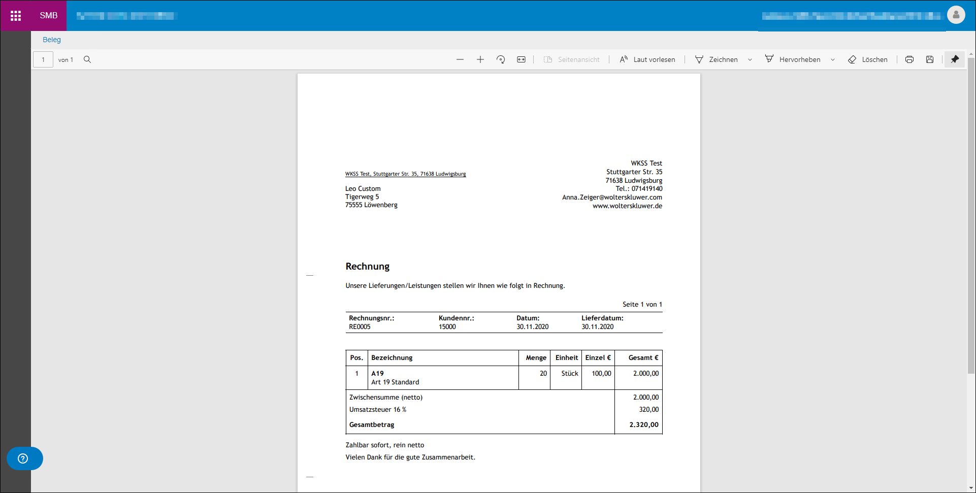Image resolution: width=976 pixels, height=493 pixels.
Task: Click the SMB header label
Action: click(x=49, y=16)
